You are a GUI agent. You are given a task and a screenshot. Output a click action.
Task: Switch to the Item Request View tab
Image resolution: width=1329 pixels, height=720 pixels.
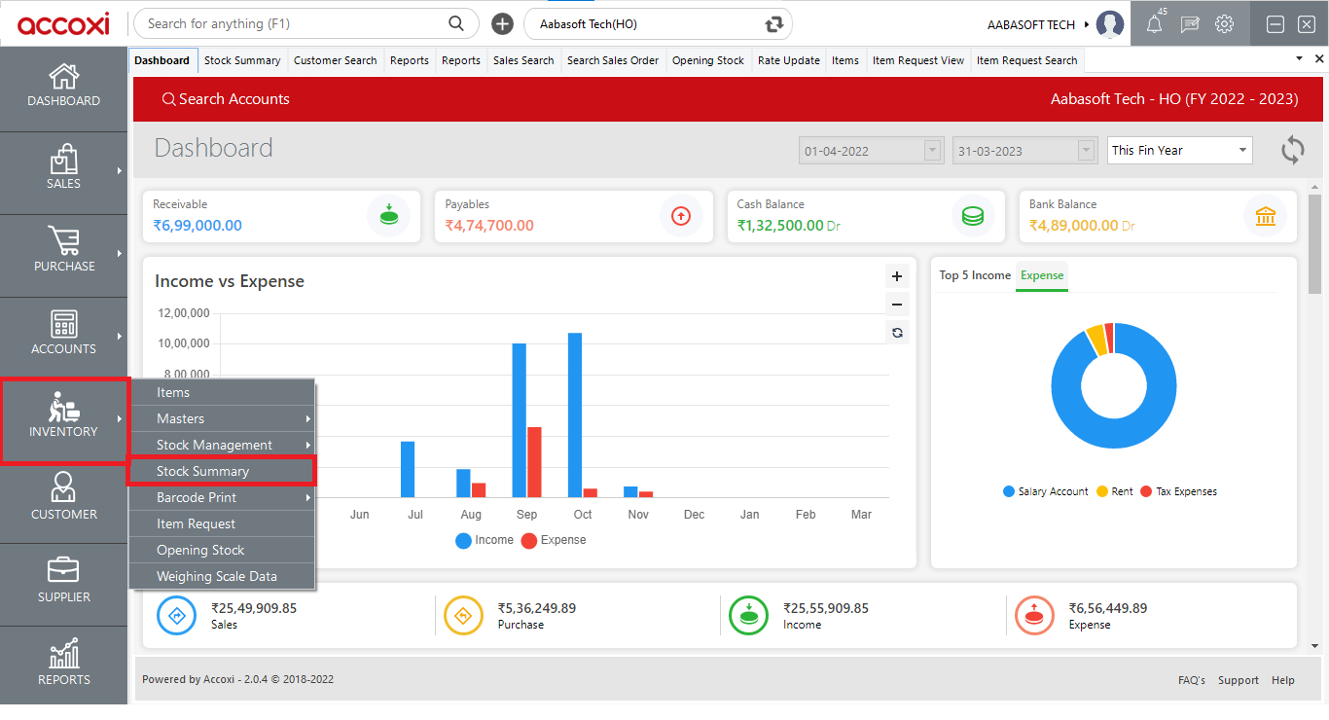pos(918,60)
